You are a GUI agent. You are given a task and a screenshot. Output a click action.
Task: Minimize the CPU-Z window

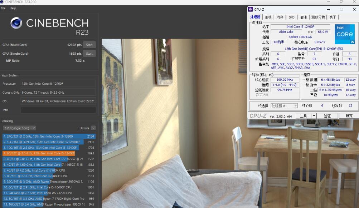point(329,9)
